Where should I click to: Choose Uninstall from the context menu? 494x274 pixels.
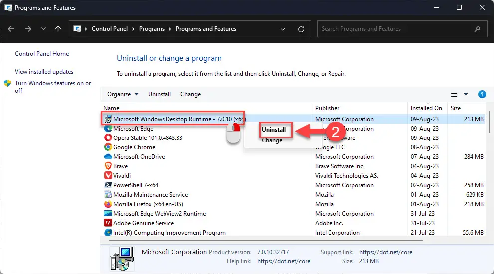(274, 130)
